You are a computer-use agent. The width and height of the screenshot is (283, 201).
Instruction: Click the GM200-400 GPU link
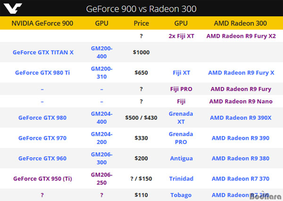(x=101, y=52)
